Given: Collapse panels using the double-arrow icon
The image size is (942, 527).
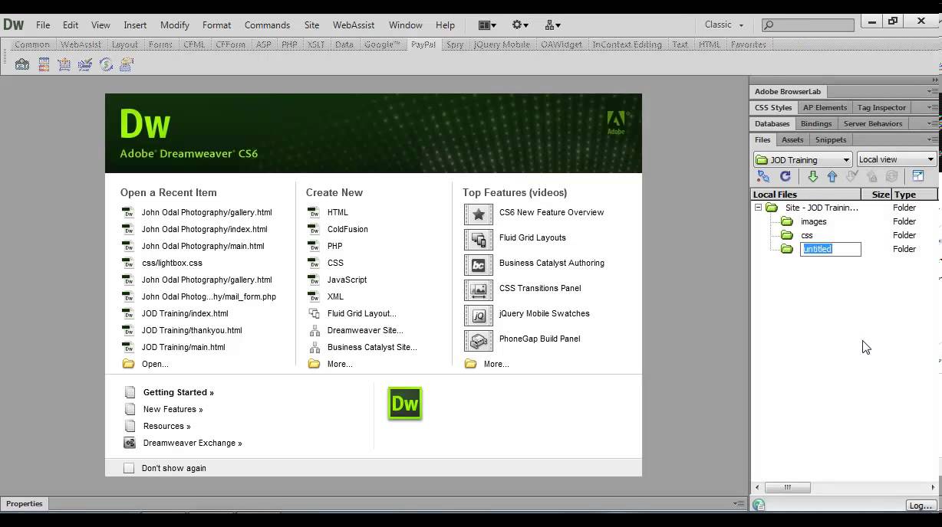Looking at the screenshot, I should click(x=935, y=80).
